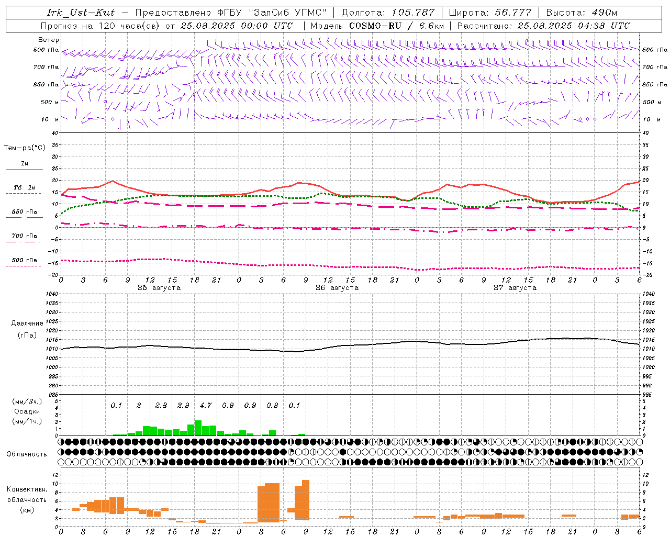Click the (км) convective height unit label

point(27,510)
